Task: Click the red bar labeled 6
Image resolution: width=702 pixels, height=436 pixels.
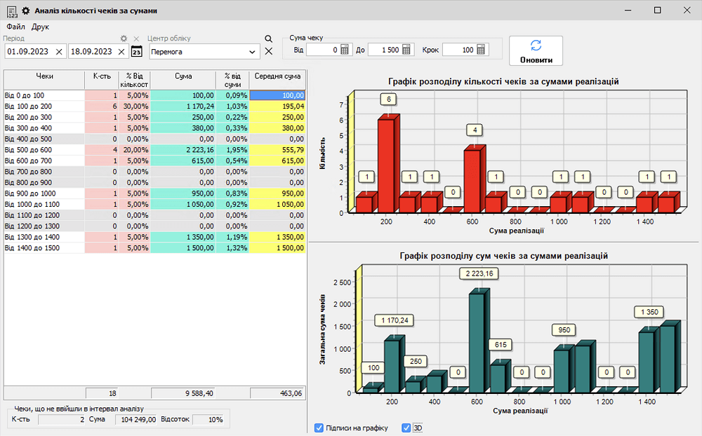Action: click(385, 165)
